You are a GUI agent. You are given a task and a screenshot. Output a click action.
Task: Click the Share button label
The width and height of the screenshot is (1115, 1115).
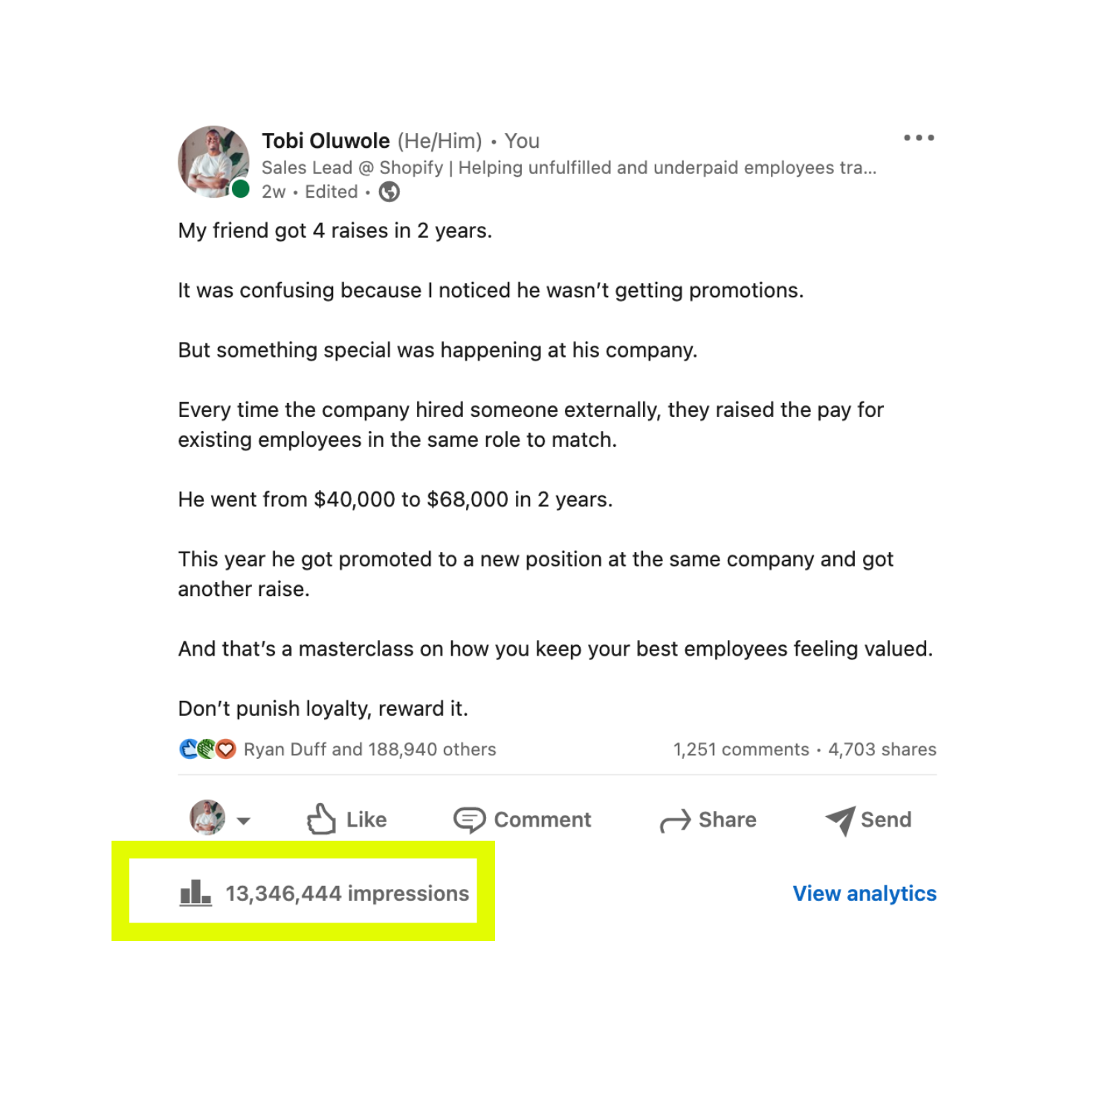(x=728, y=820)
